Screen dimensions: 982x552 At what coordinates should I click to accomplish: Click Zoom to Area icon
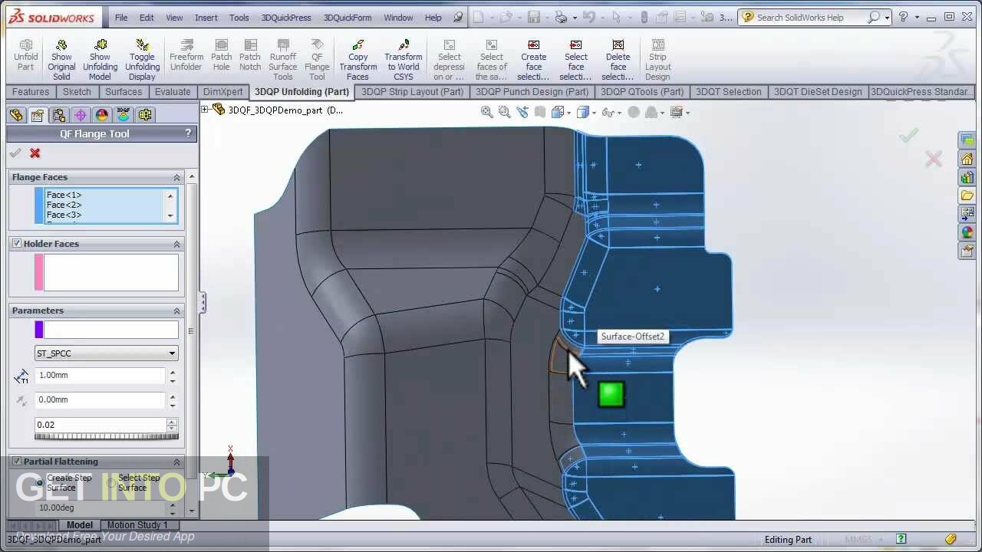click(504, 112)
